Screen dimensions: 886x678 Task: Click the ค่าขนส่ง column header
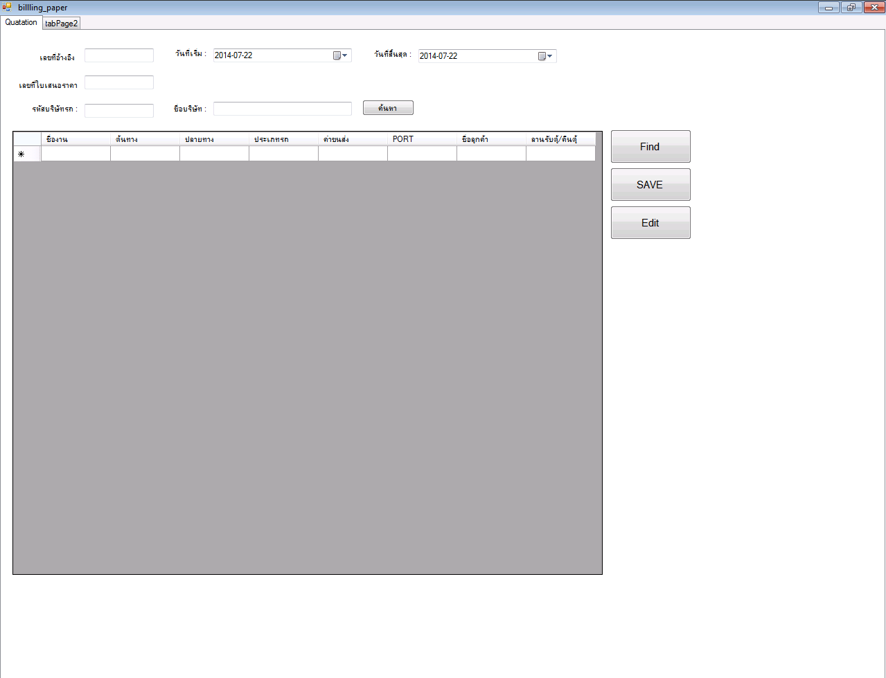(353, 139)
